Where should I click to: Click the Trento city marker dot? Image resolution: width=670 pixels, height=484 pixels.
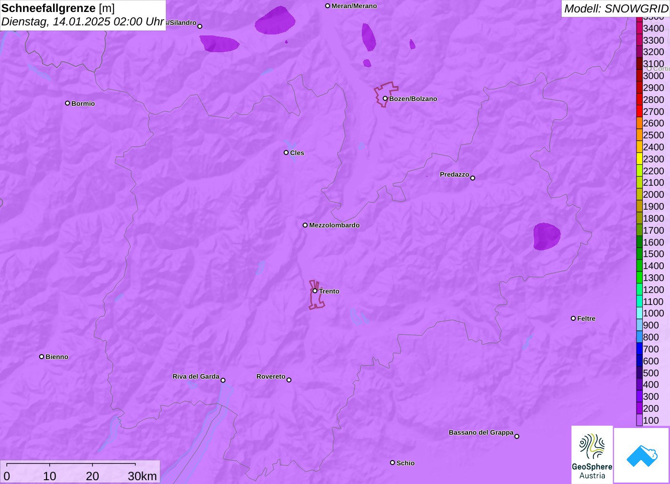point(315,291)
